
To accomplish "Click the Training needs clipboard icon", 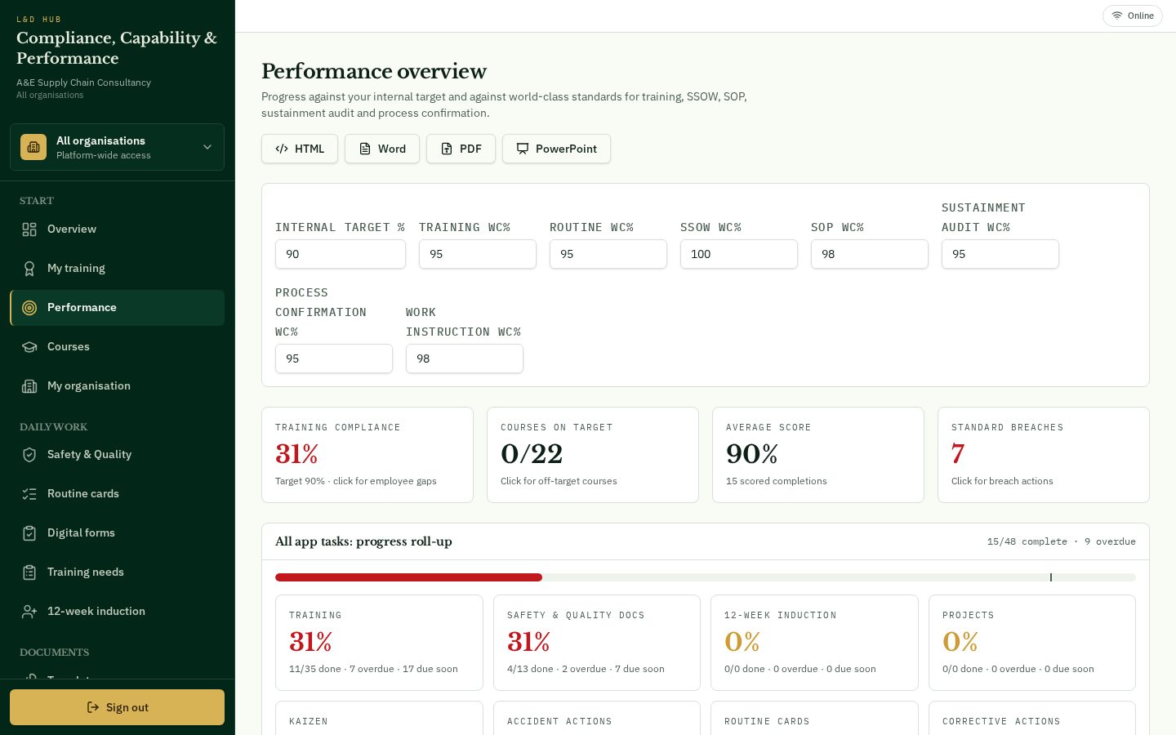I will click(29, 572).
